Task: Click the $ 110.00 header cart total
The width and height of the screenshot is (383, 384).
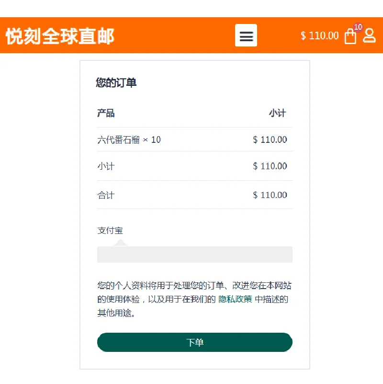Action: click(x=319, y=35)
